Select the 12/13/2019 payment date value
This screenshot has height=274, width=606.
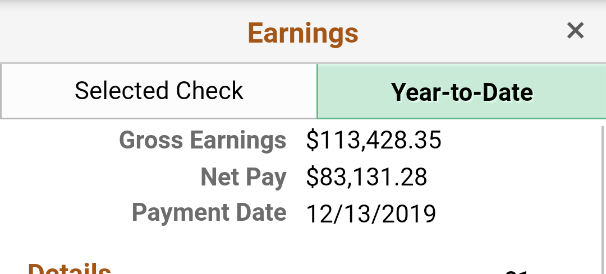point(371,213)
